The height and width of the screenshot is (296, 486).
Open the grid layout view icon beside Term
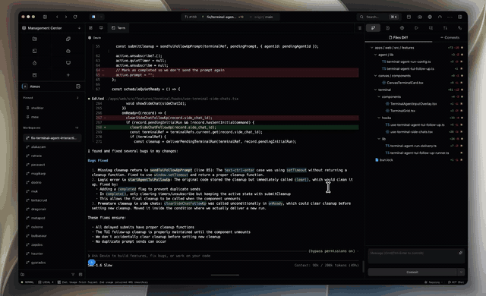point(90,28)
